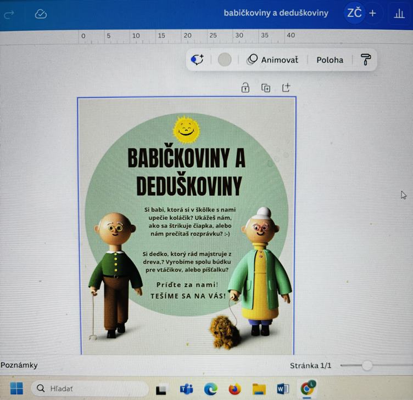Select the paint roller copy style tool
The height and width of the screenshot is (400, 413).
click(x=366, y=60)
